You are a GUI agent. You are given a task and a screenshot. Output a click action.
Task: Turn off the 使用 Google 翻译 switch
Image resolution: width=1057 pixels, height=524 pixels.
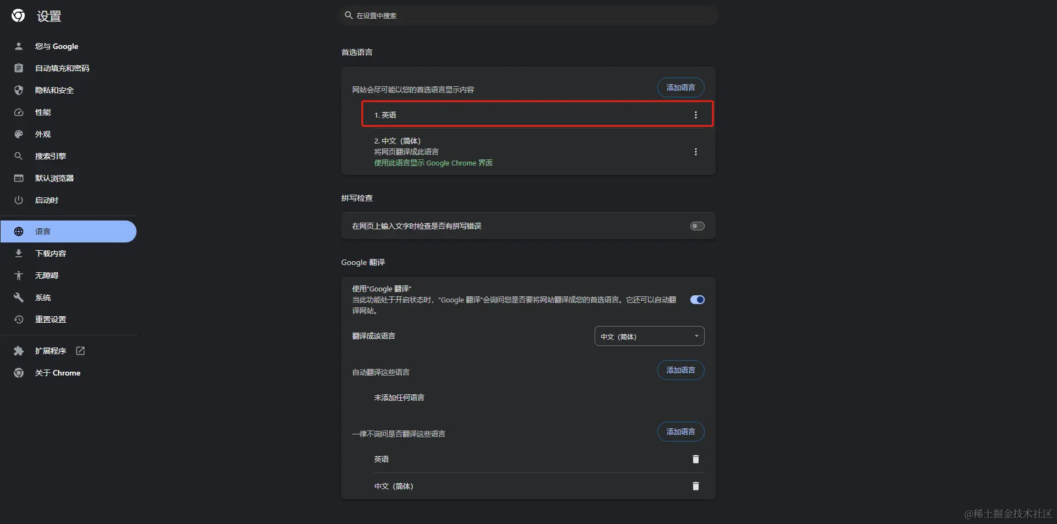[698, 300]
